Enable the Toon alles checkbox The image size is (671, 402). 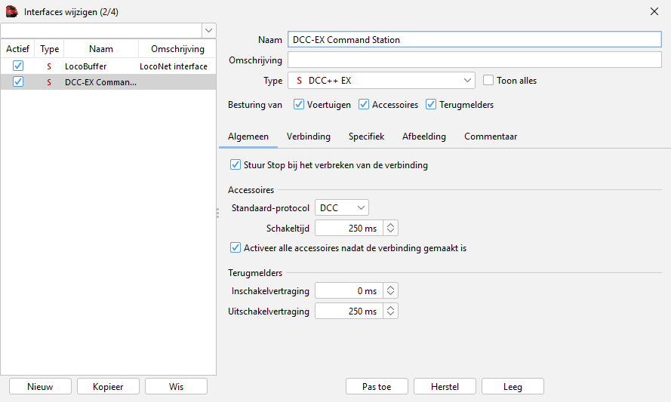[x=488, y=81]
